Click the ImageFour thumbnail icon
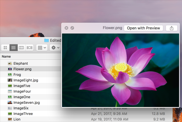The image size is (182, 122). click(10, 91)
